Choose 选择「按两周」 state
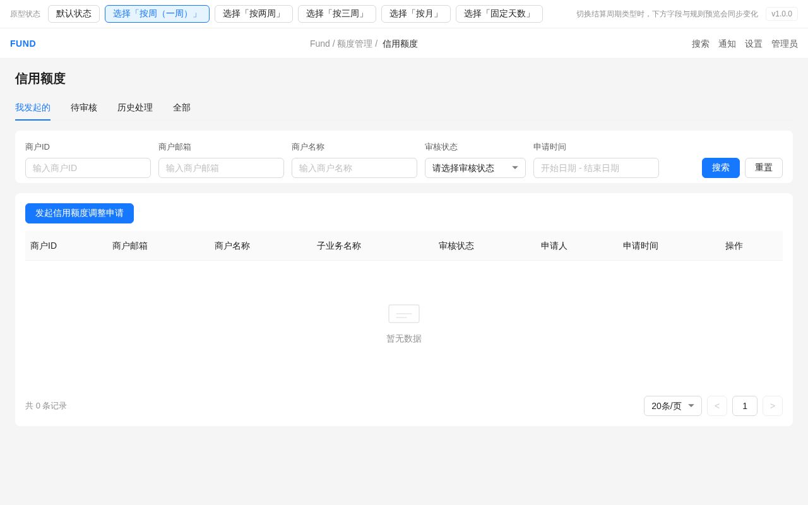Viewport: 808px width, 505px height. (254, 14)
